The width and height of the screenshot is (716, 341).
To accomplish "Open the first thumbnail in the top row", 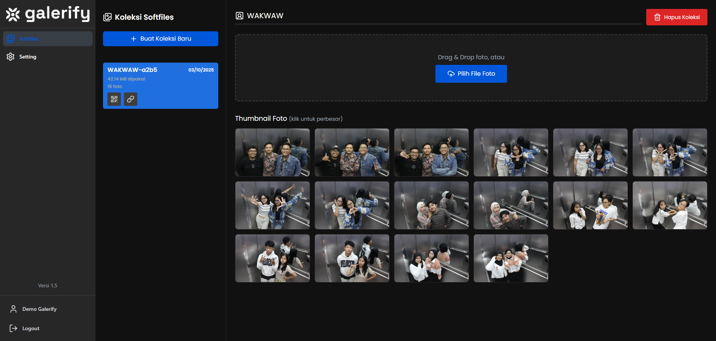I will 272,152.
